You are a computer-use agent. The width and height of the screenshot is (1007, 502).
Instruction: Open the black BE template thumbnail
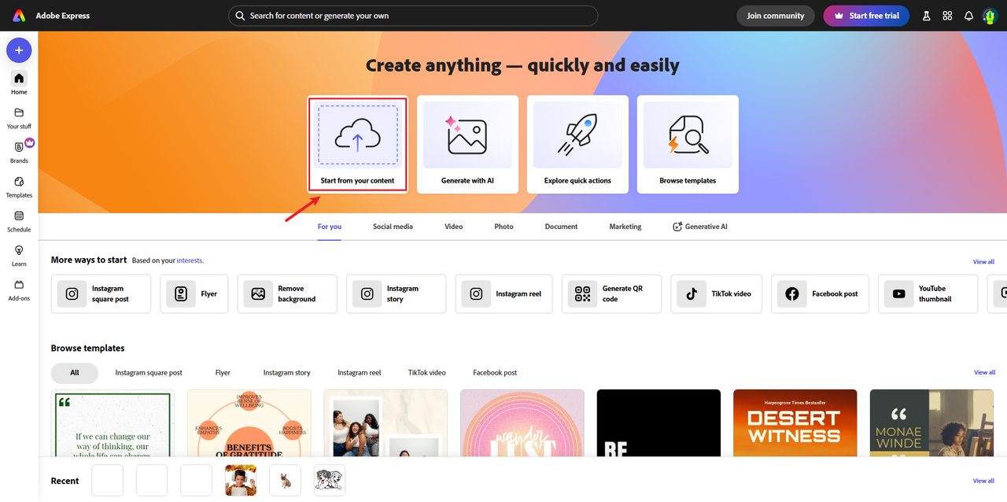point(658,423)
